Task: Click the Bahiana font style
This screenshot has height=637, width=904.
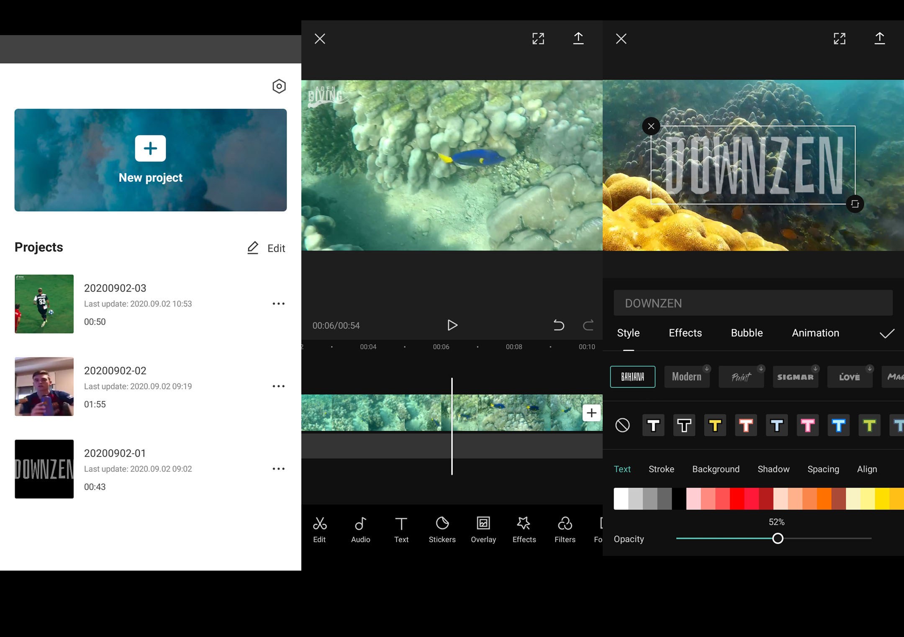Action: [x=632, y=376]
